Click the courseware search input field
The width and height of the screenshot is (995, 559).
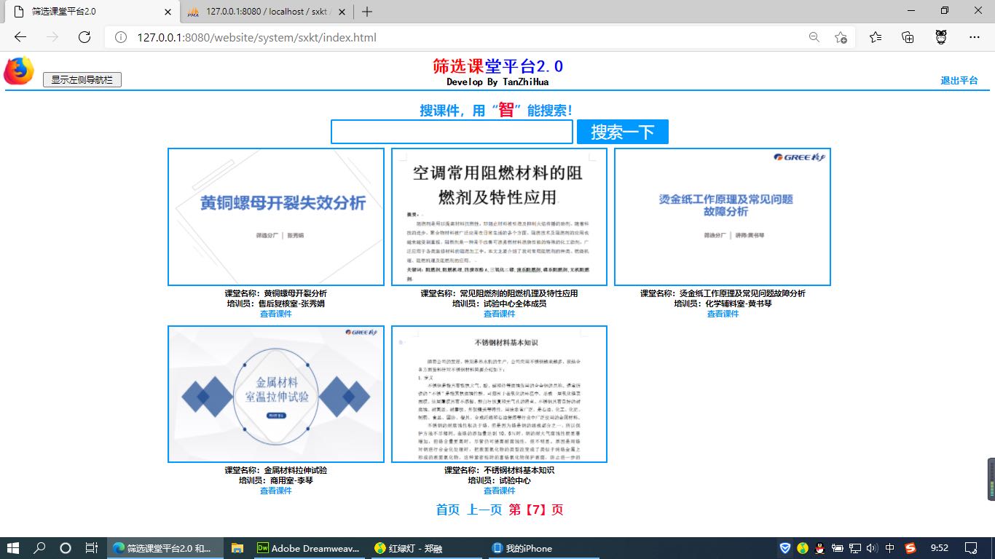[452, 132]
